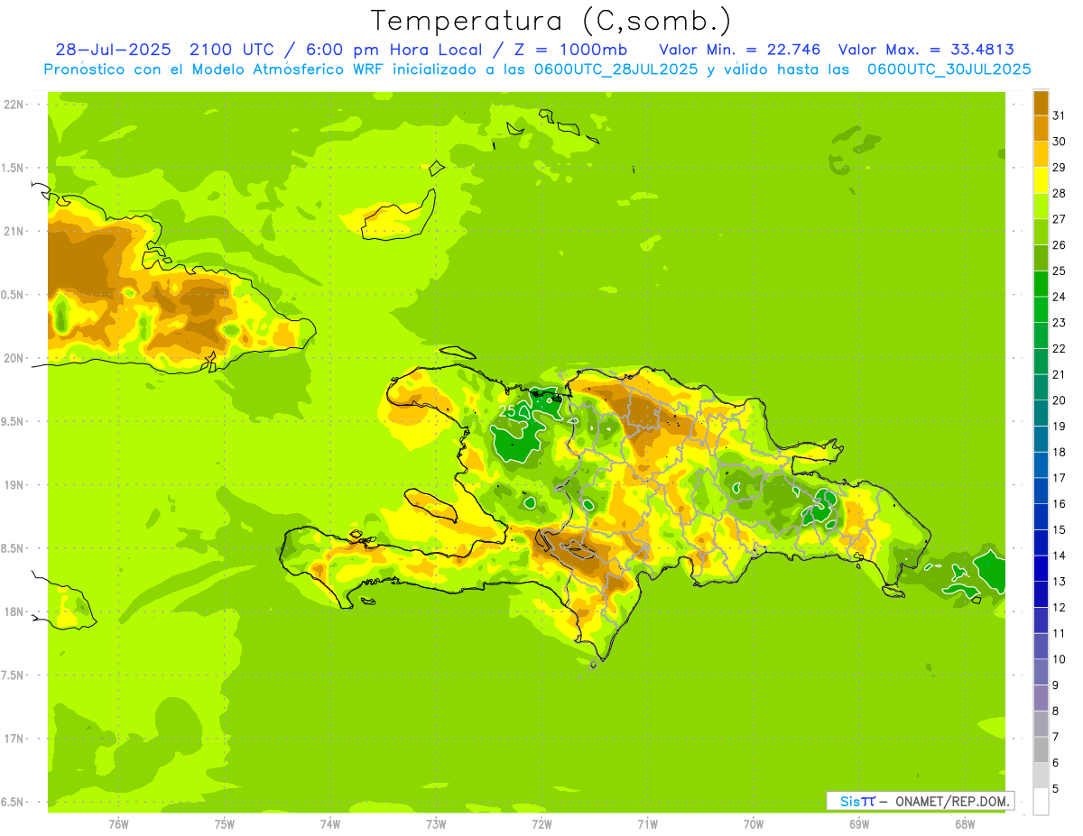Click the legend label "10"
The width and height of the screenshot is (1083, 836).
1059,659
